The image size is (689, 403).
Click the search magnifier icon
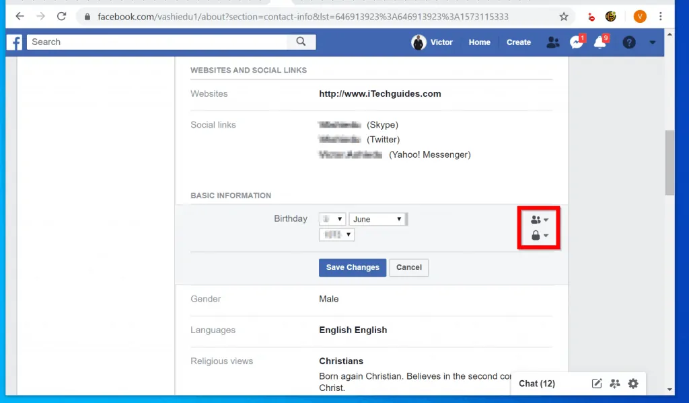pos(300,42)
